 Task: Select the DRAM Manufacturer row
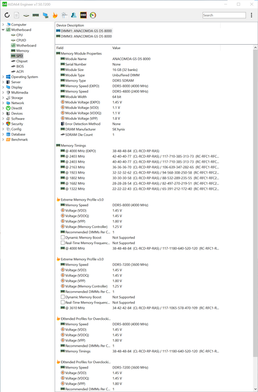pyautogui.click(x=137, y=130)
